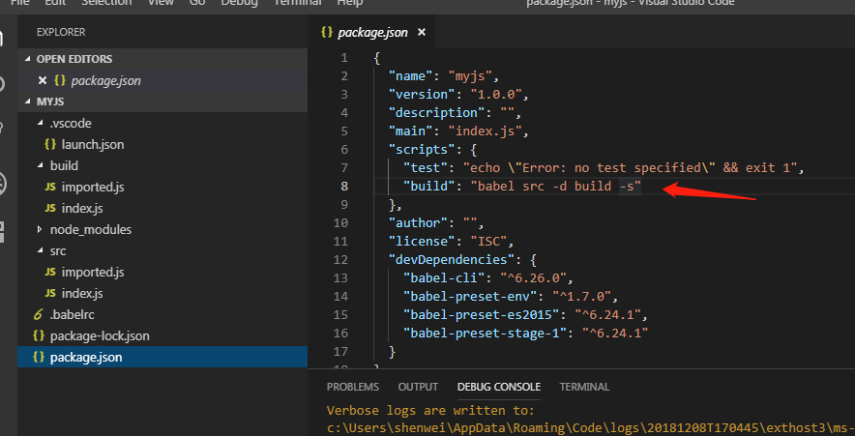Click the JS icon of src imported.js
Screen dimensions: 855x436
point(50,272)
